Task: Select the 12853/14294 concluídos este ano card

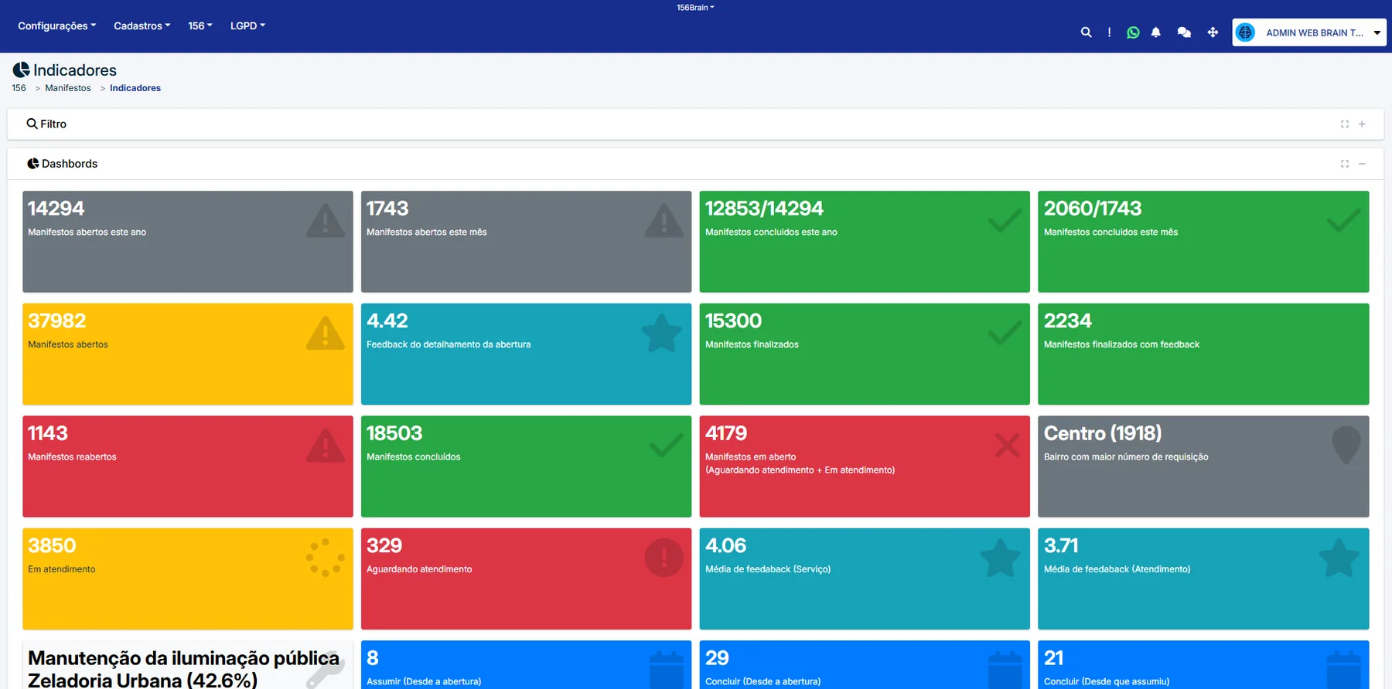Action: tap(865, 242)
